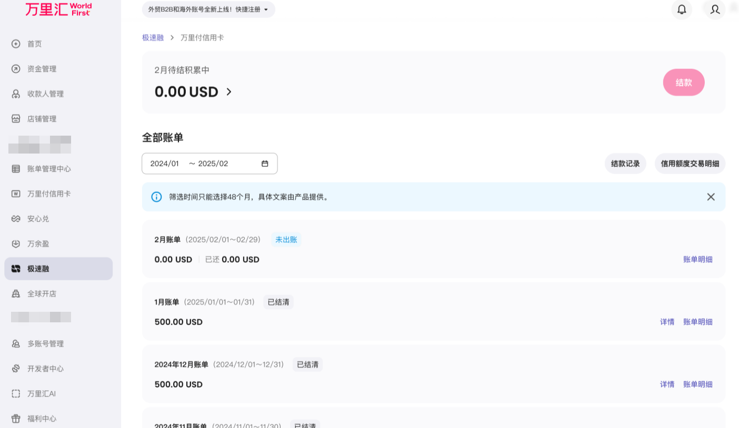The image size is (739, 428).
Task: Dismiss the blue filter notice with X
Action: coord(711,197)
